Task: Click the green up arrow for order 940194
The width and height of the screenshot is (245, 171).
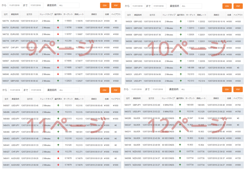Action: (x=180, y=138)
